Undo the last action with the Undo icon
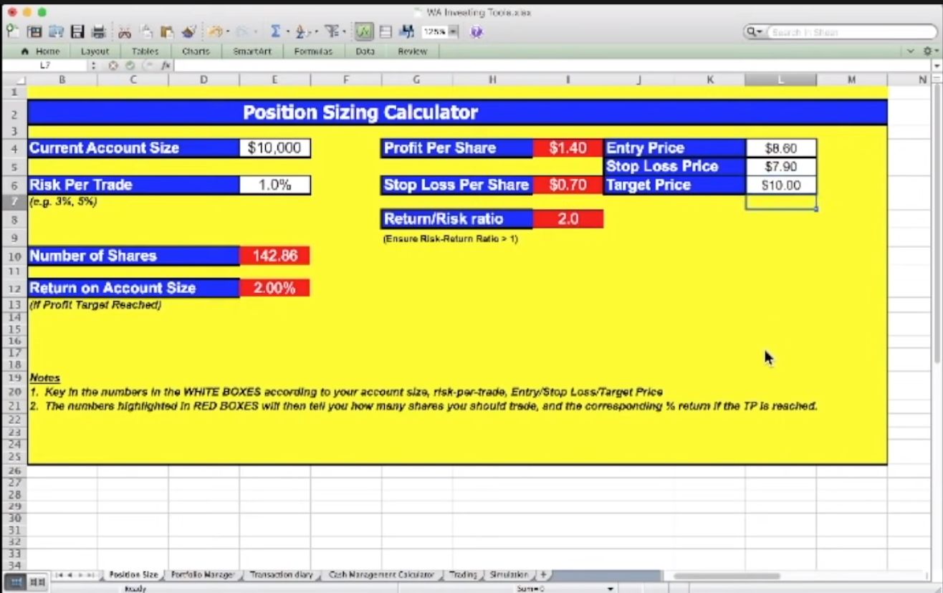This screenshot has width=943, height=593. coord(215,32)
